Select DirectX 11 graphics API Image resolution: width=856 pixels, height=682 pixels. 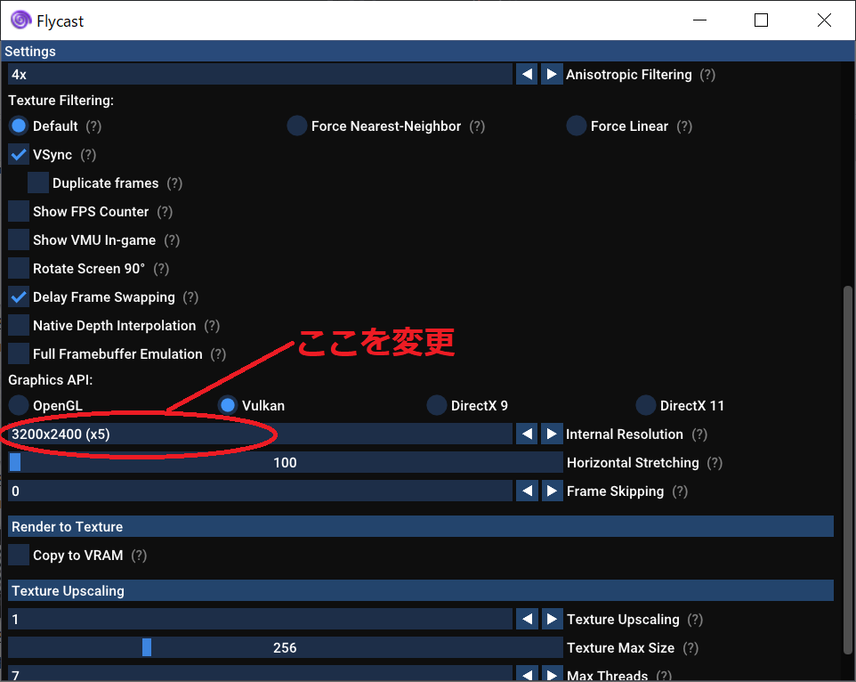tap(646, 405)
